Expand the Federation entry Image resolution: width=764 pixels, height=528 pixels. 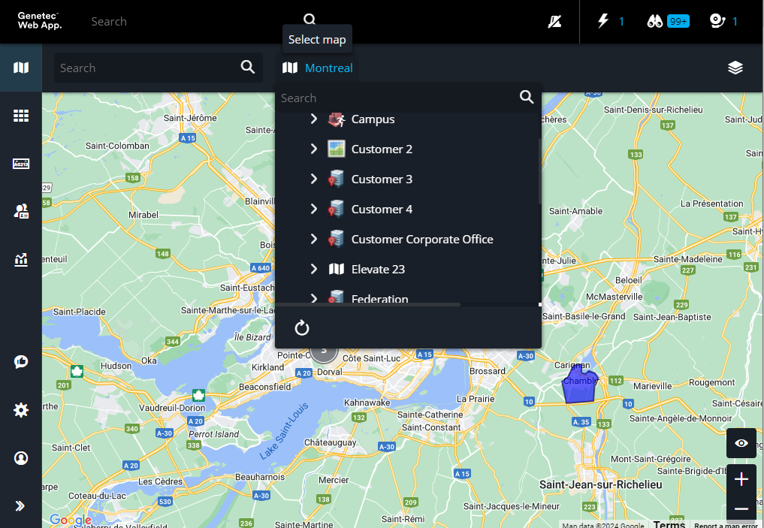pyautogui.click(x=314, y=298)
